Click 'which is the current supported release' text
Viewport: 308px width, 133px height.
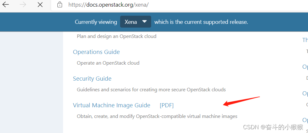[x=201, y=22]
